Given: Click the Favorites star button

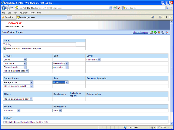Looking at the screenshot, I should point(7,17).
